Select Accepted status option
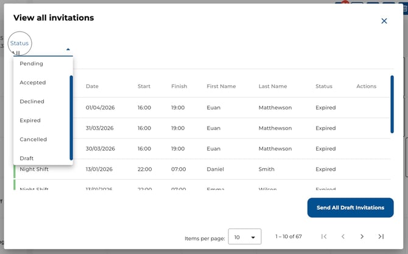This screenshot has height=254, width=408. (33, 83)
